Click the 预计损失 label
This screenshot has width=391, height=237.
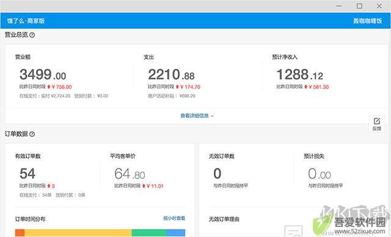[314, 156]
